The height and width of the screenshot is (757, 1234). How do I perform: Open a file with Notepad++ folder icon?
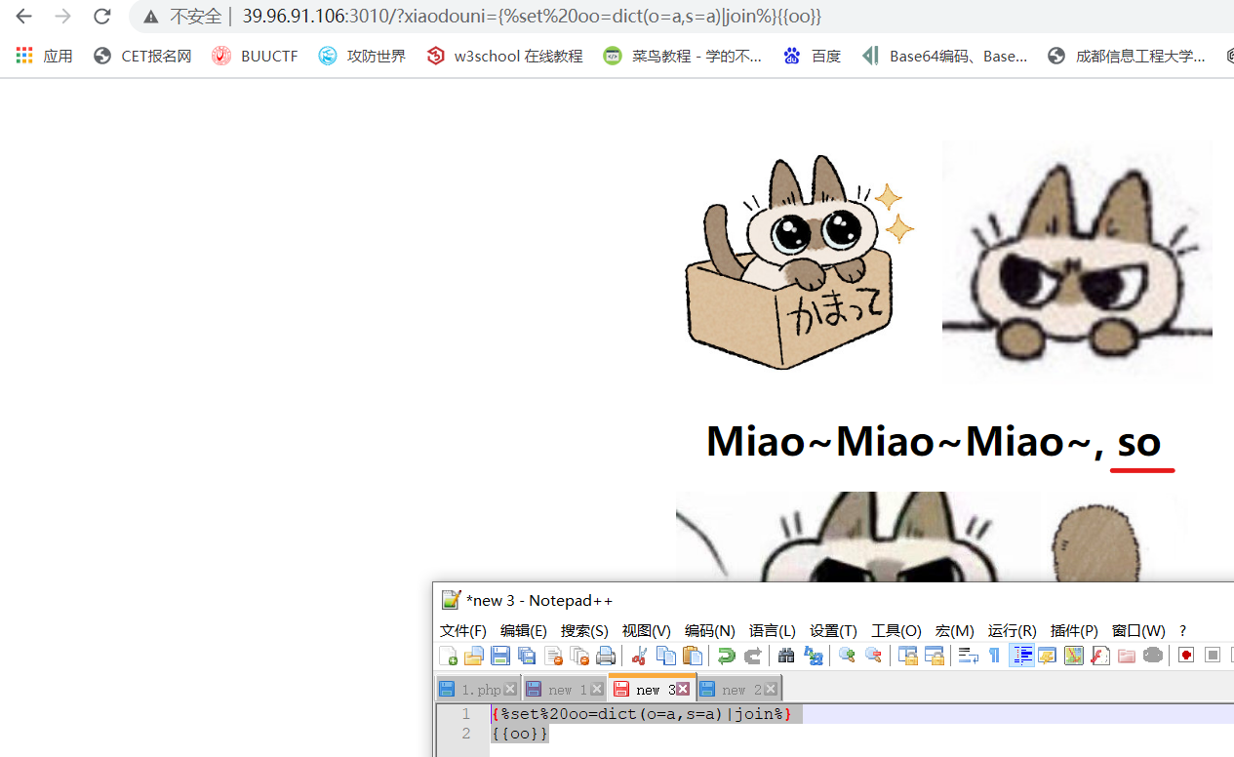tap(474, 656)
